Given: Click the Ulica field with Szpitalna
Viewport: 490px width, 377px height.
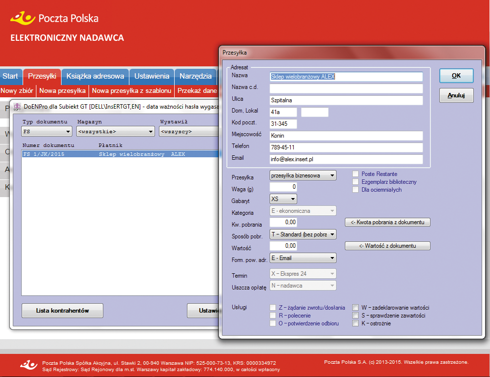Looking at the screenshot, I should pos(346,100).
